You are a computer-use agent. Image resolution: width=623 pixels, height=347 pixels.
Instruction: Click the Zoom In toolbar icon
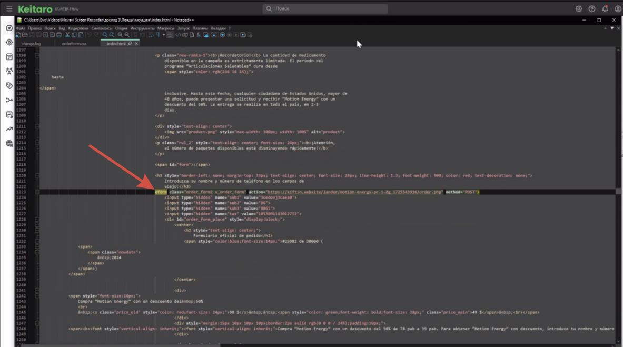pos(120,35)
